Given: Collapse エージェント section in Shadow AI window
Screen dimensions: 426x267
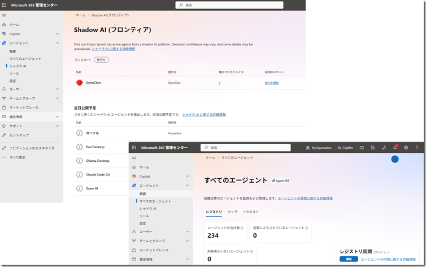Looking at the screenshot, I should point(57,43).
